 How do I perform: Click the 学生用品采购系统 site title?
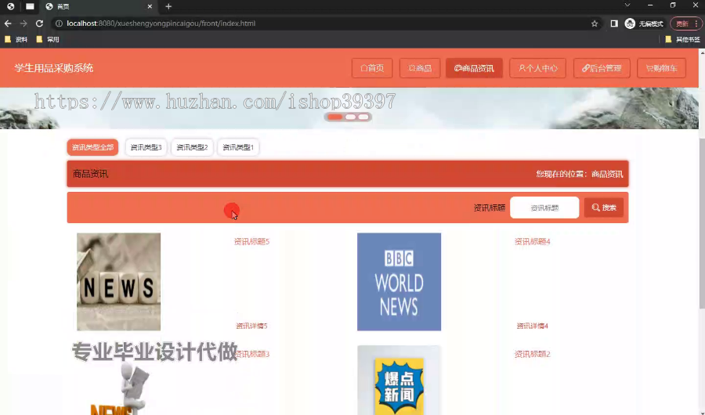(x=54, y=68)
